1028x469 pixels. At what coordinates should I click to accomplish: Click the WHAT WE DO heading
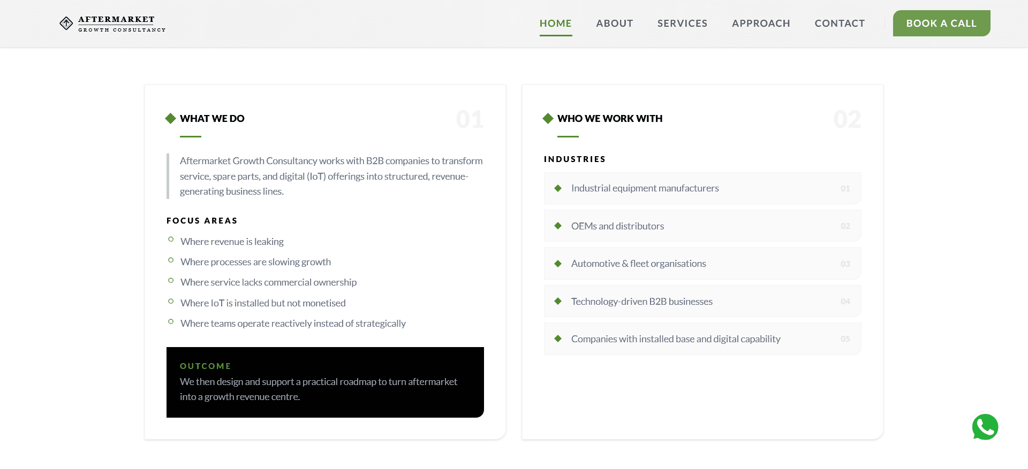(212, 119)
